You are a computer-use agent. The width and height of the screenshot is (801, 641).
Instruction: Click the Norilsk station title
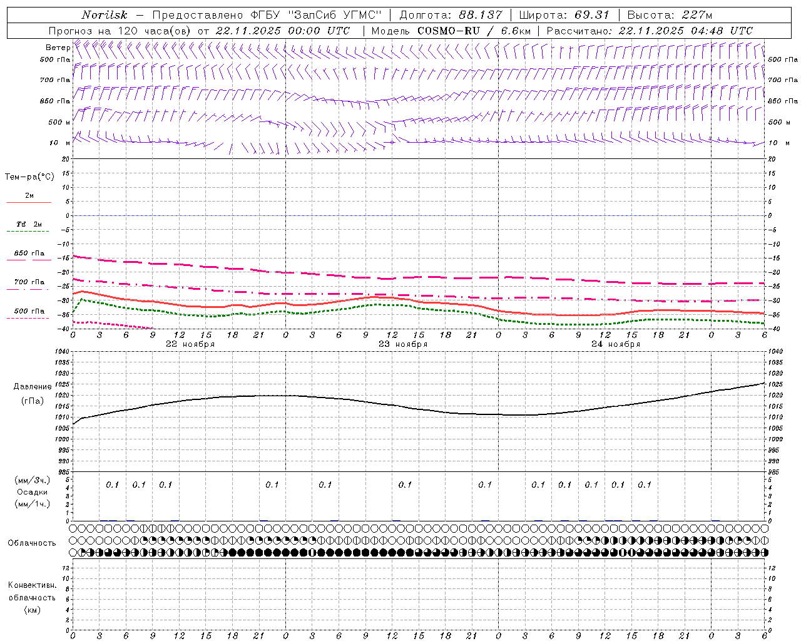[105, 15]
